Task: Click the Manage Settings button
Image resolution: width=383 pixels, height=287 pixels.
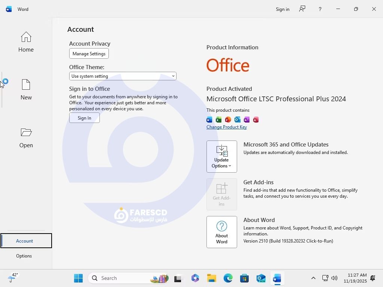Action: tap(89, 54)
